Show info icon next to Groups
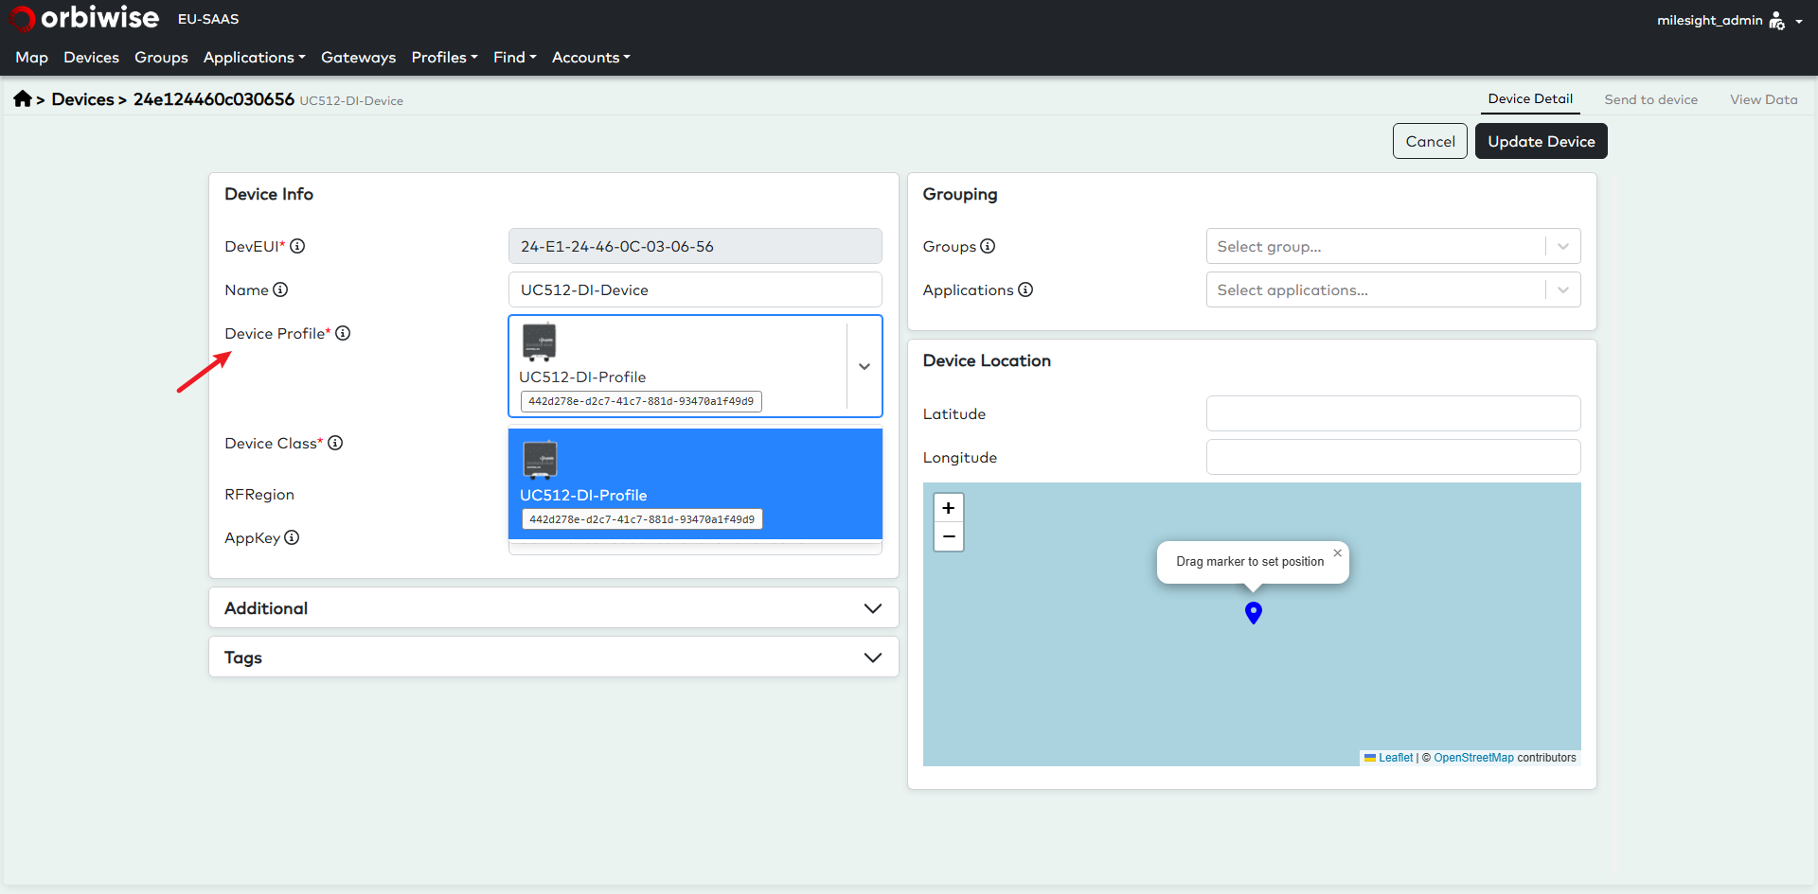The height and width of the screenshot is (894, 1818). coord(988,246)
